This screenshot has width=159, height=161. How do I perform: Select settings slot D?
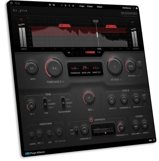[x=73, y=6]
